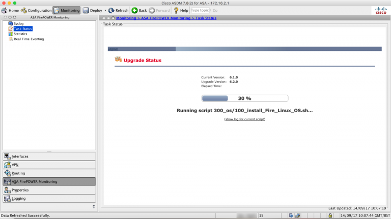The height and width of the screenshot is (219, 391).
Task: Click the Logging section icon
Action: [7, 199]
